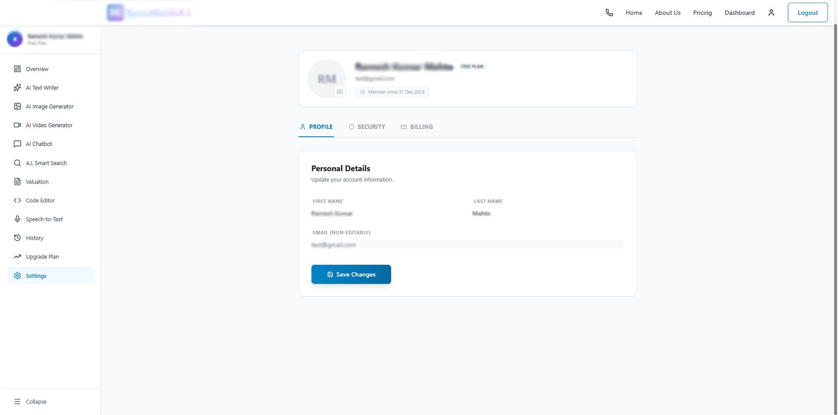Click the A.I. Smart Search magnifier icon
Viewport: 838px width, 415px height.
pos(17,163)
